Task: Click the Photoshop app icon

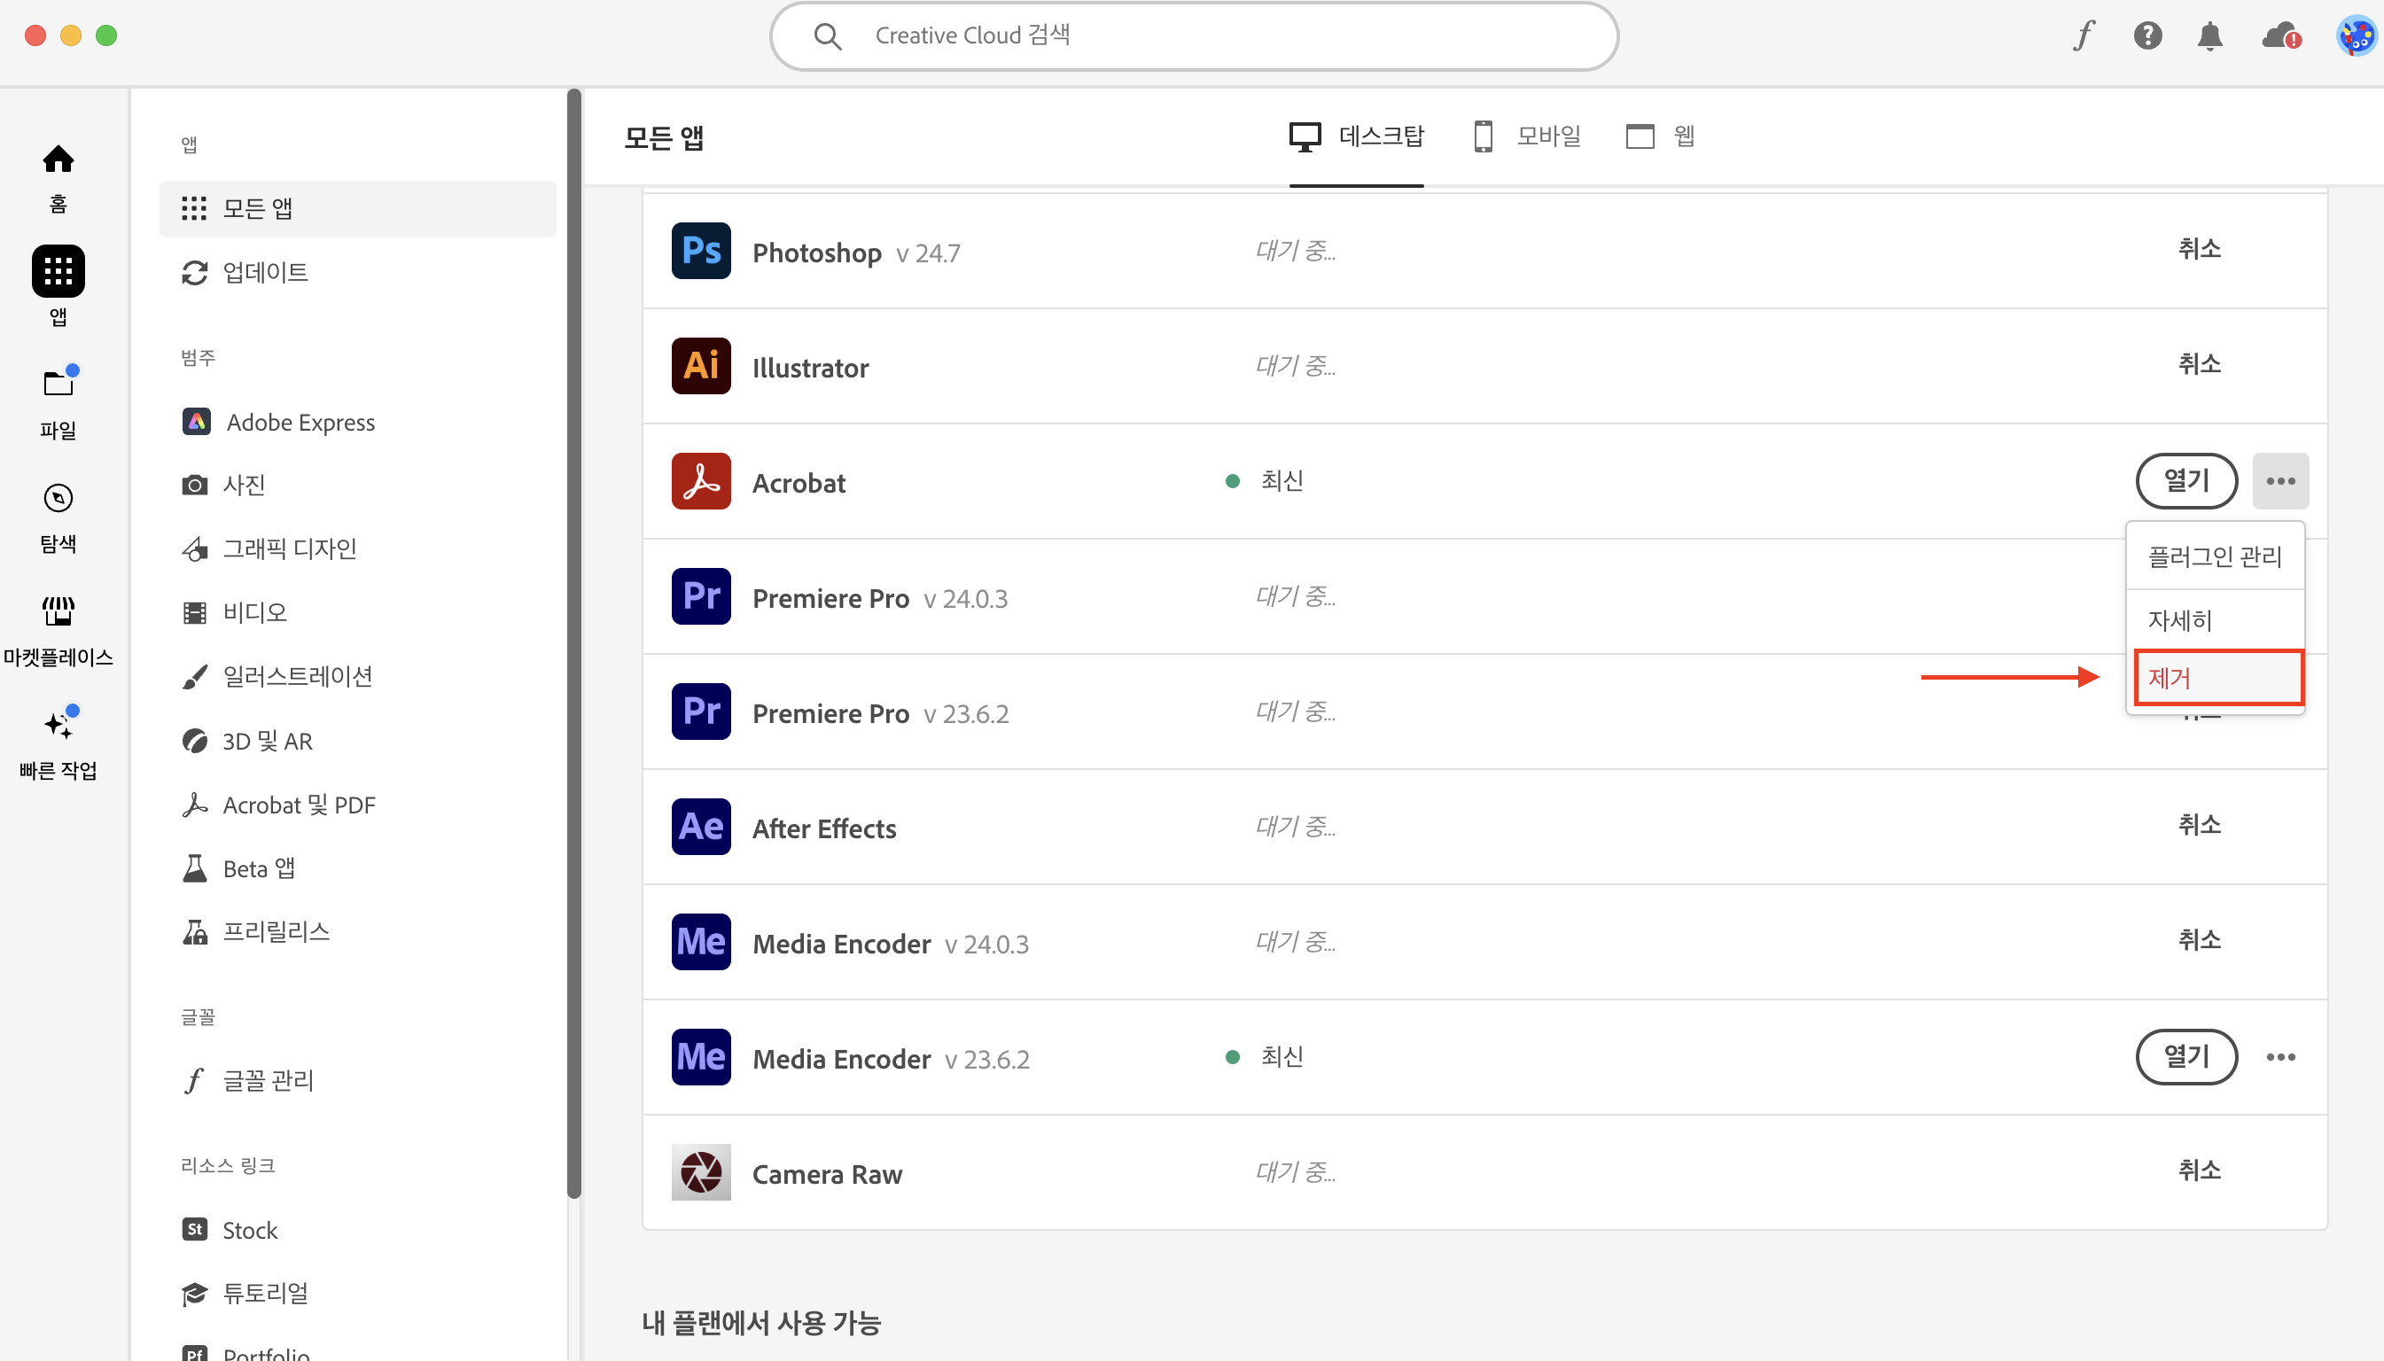Action: (701, 251)
